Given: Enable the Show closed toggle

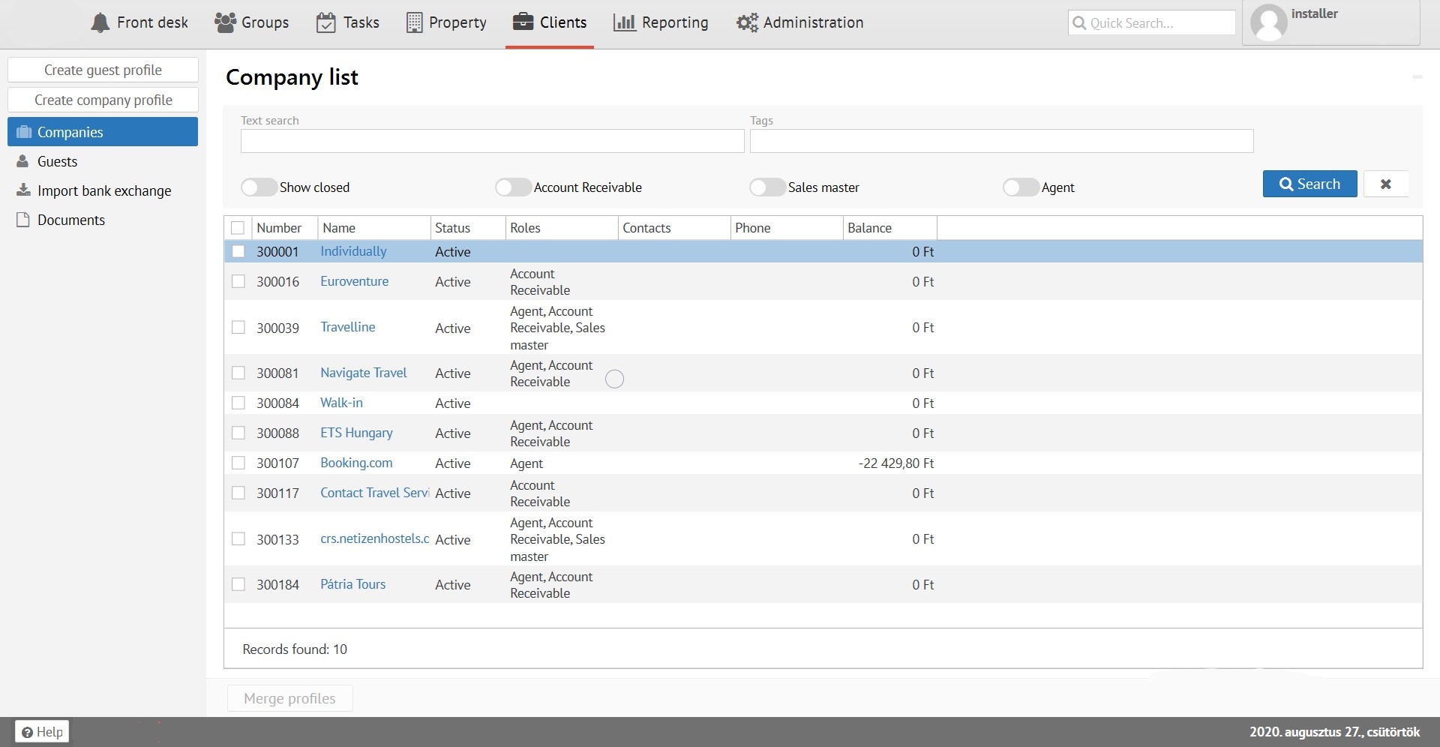Looking at the screenshot, I should (x=259, y=187).
